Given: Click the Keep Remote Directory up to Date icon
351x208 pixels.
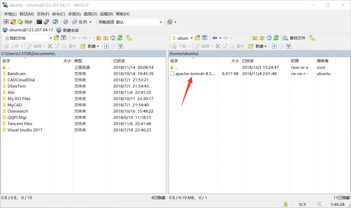Looking at the screenshot, I should tap(56, 22).
